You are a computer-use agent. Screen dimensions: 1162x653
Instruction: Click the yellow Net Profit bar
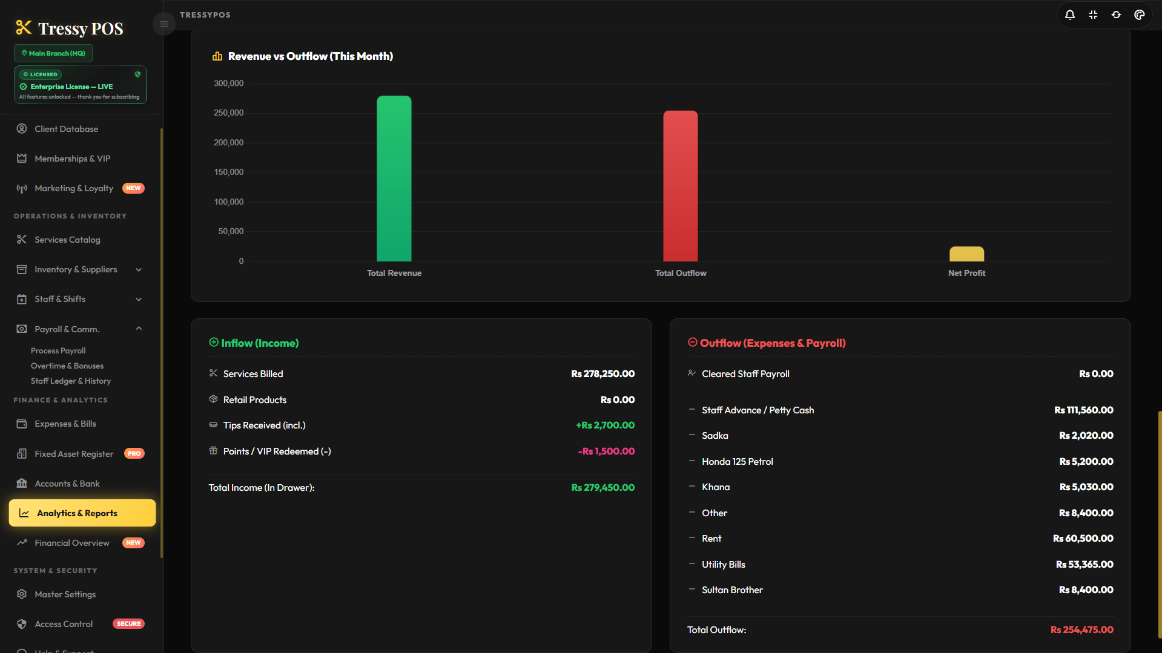point(966,254)
